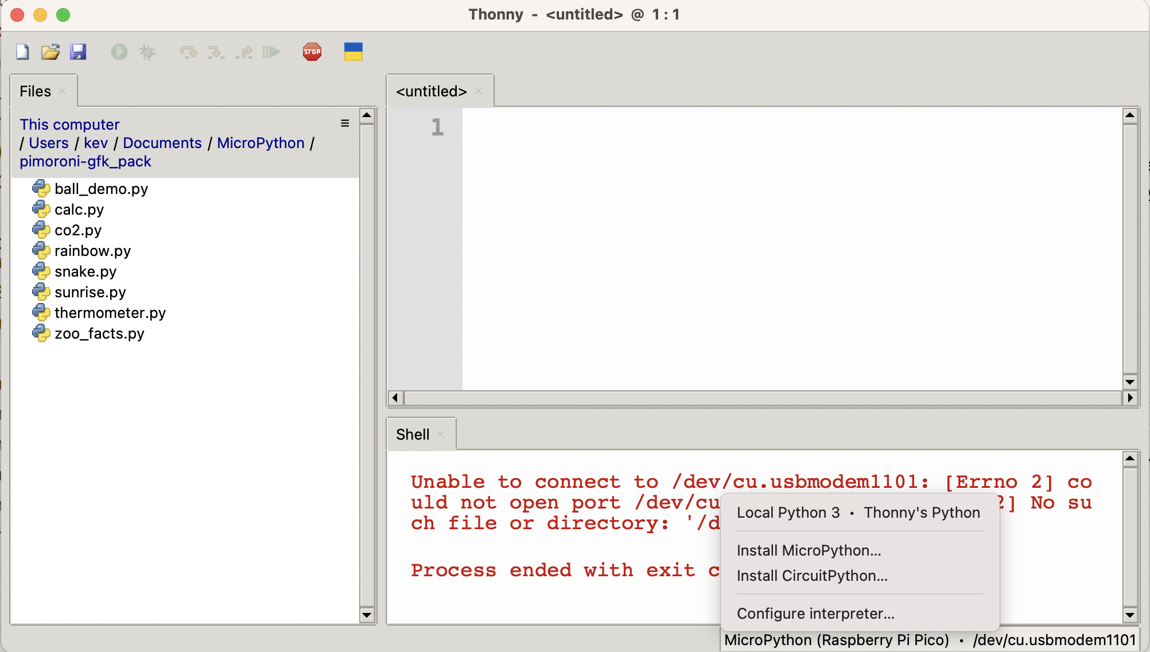This screenshot has height=652, width=1150.
Task: Close the Files tab
Action: pos(63,91)
